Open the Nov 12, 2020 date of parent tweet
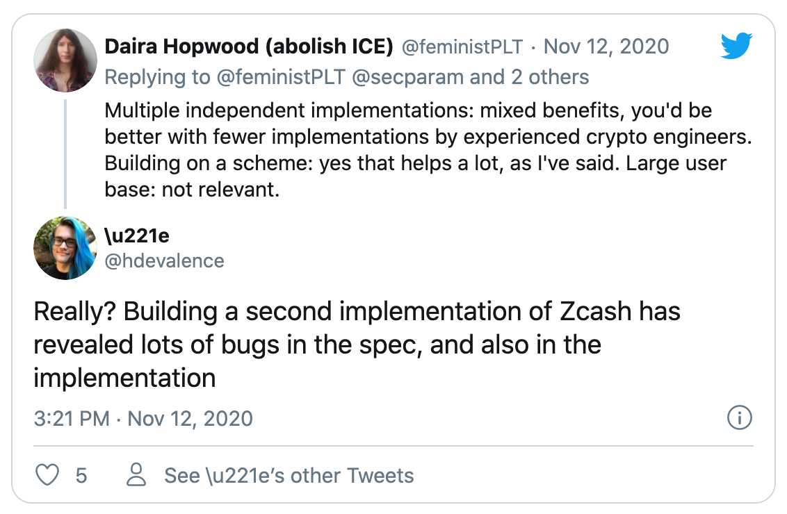 click(606, 47)
